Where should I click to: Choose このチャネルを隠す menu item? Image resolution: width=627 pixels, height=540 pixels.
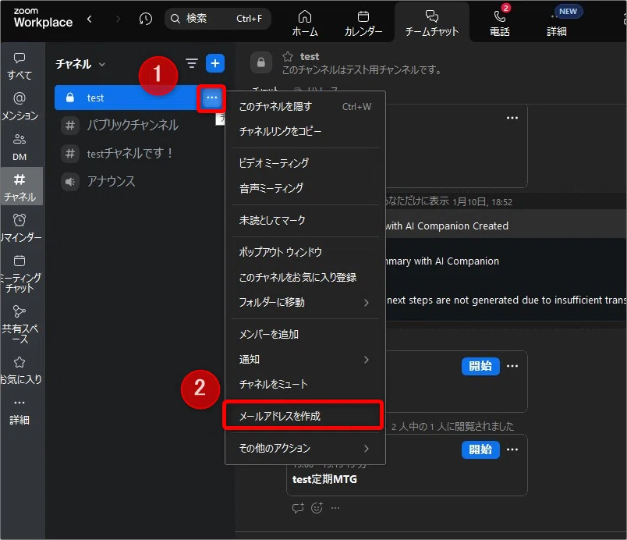(305, 107)
